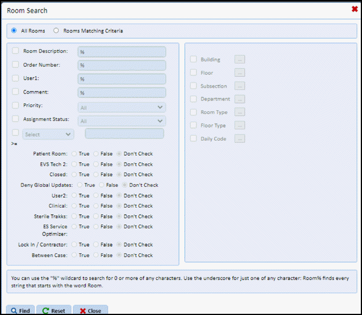The image size is (362, 315).
Task: Enable the Room Description checkbox
Action: 16,51
